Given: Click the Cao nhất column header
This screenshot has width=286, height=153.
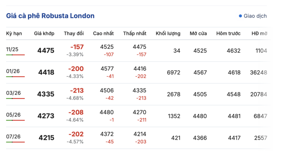Looking at the screenshot, I should 103,34.
